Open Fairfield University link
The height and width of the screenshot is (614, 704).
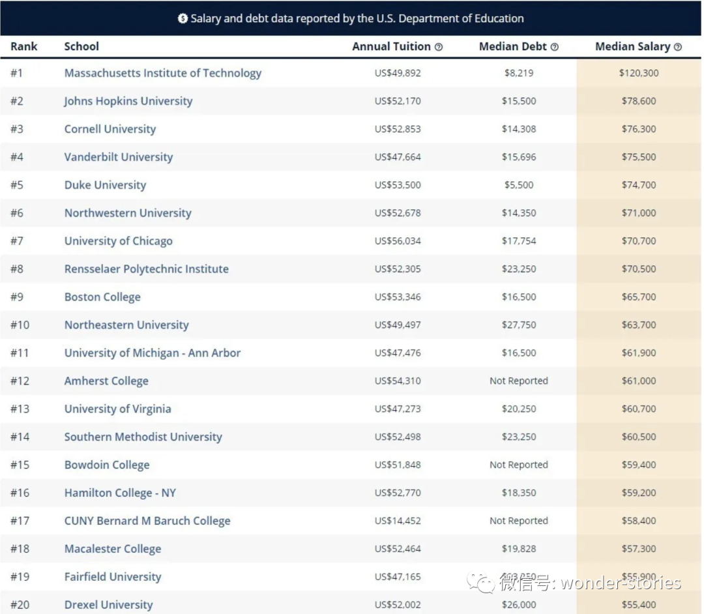click(113, 577)
